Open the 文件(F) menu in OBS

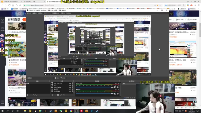tap(29, 13)
